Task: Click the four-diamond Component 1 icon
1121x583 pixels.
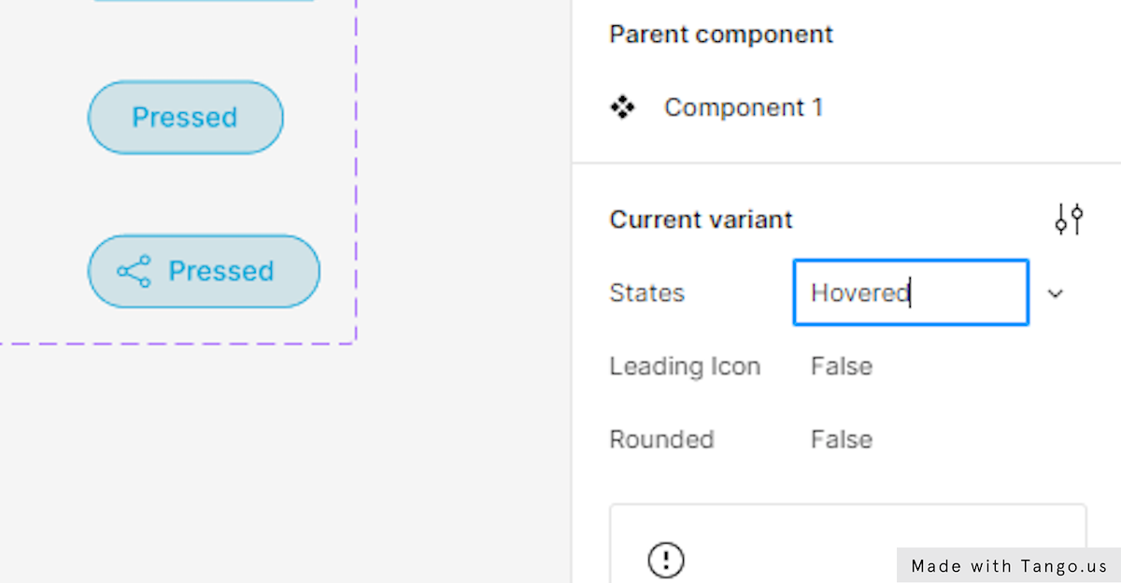Action: (622, 107)
